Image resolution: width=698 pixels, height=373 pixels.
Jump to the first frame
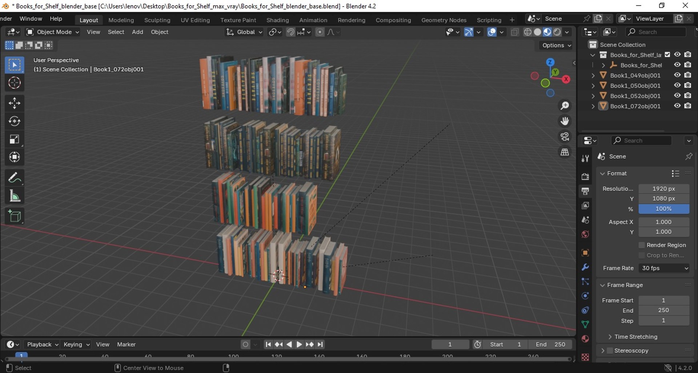pos(268,344)
